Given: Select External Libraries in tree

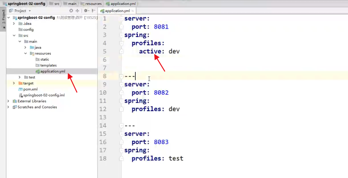Looking at the screenshot, I should 32,101.
